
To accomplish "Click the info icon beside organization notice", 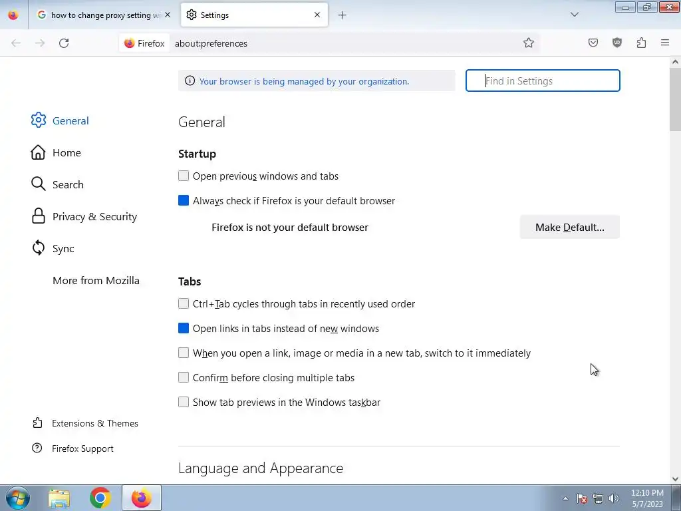I will 190,81.
